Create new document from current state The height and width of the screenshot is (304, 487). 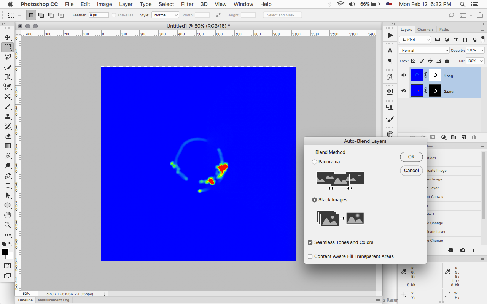pos(450,250)
